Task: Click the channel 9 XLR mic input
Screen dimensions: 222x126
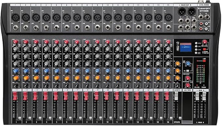Action: (x=97, y=17)
